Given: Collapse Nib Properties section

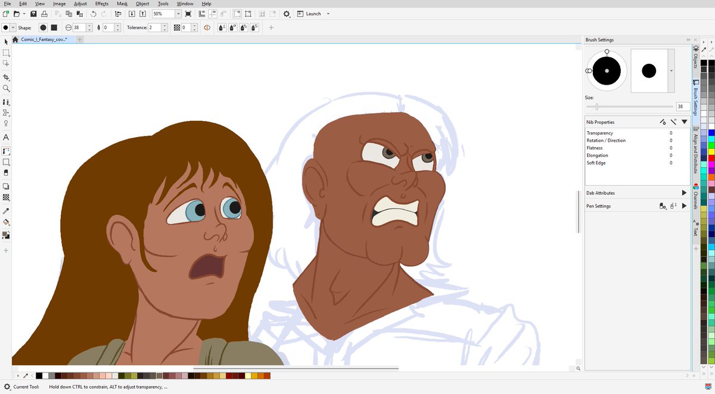Looking at the screenshot, I should pyautogui.click(x=685, y=122).
